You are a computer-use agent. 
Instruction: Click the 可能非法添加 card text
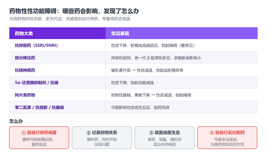point(227,142)
